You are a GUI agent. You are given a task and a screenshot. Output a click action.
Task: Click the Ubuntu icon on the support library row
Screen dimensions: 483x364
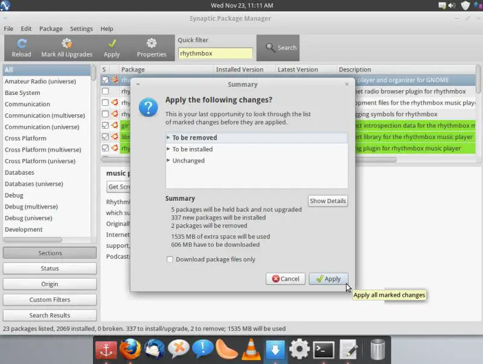pyautogui.click(x=115, y=137)
